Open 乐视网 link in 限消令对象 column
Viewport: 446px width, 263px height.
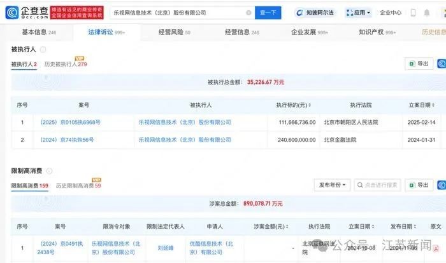pos(116,248)
